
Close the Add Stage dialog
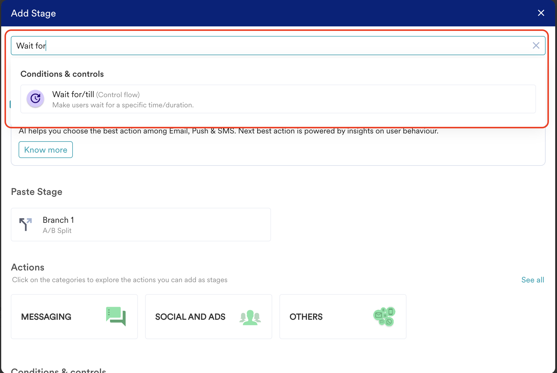click(x=541, y=13)
